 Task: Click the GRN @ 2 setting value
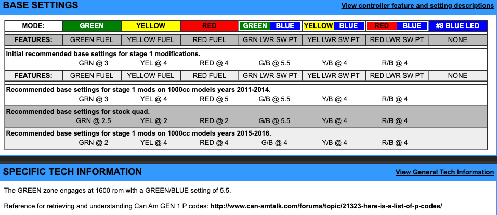pos(86,142)
